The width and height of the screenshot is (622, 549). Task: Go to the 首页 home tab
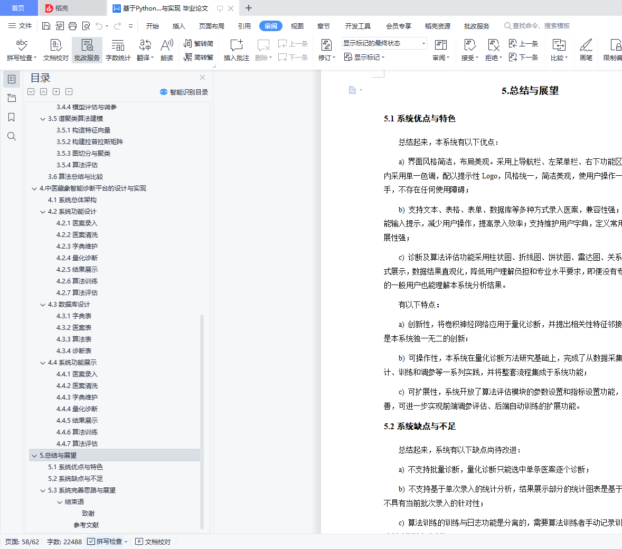18,8
